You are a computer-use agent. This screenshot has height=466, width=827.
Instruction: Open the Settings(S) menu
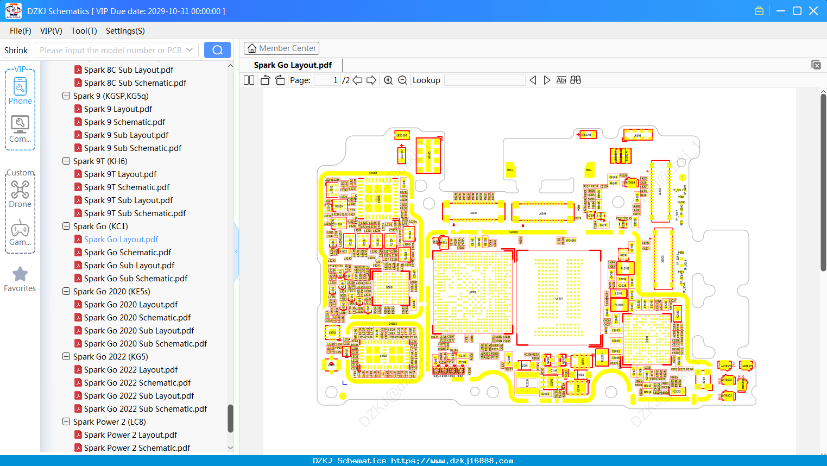tap(125, 31)
